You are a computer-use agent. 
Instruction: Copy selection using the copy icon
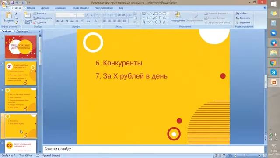(x=16, y=18)
